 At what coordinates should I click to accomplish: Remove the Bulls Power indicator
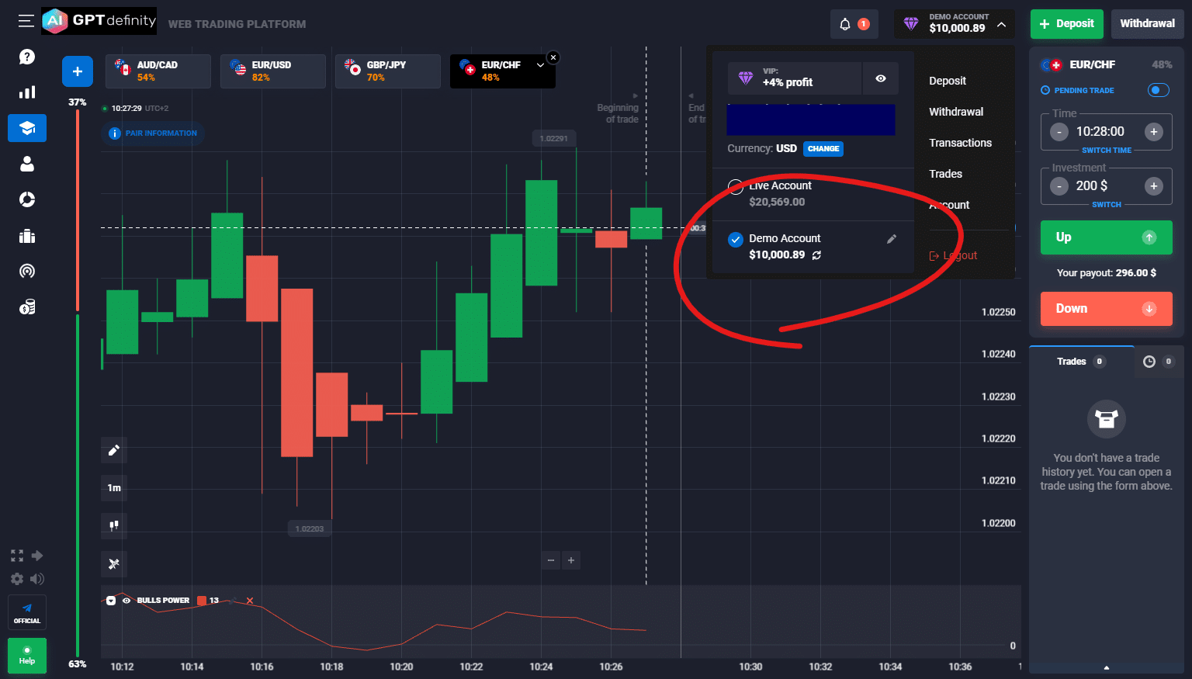[250, 601]
